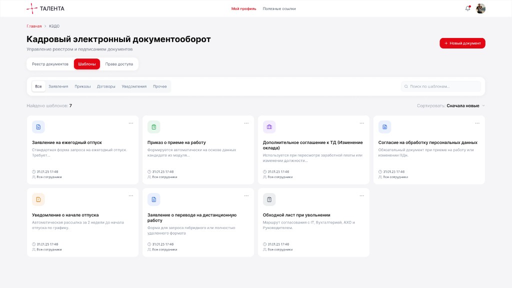Click the Найдено шаблонов: 7 counter
512x288 pixels.
[49, 106]
